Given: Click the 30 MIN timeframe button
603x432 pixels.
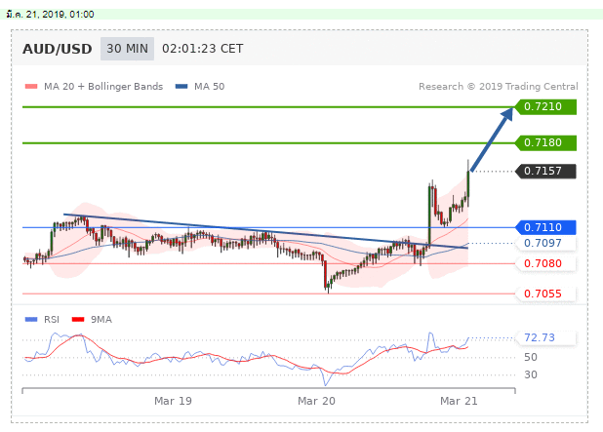Looking at the screenshot, I should (127, 49).
